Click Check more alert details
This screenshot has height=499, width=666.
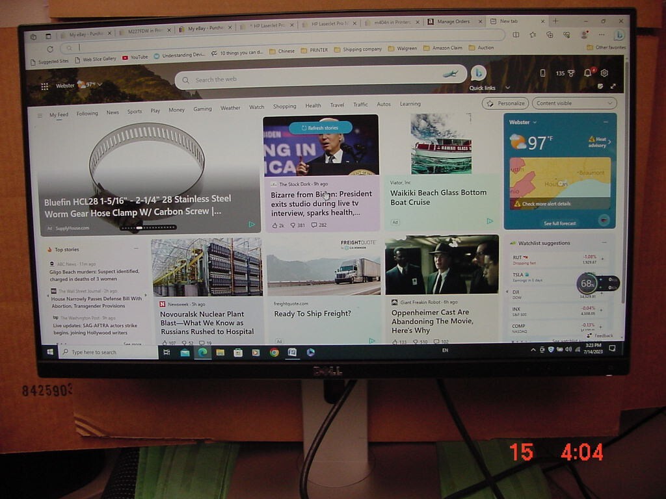click(x=546, y=203)
